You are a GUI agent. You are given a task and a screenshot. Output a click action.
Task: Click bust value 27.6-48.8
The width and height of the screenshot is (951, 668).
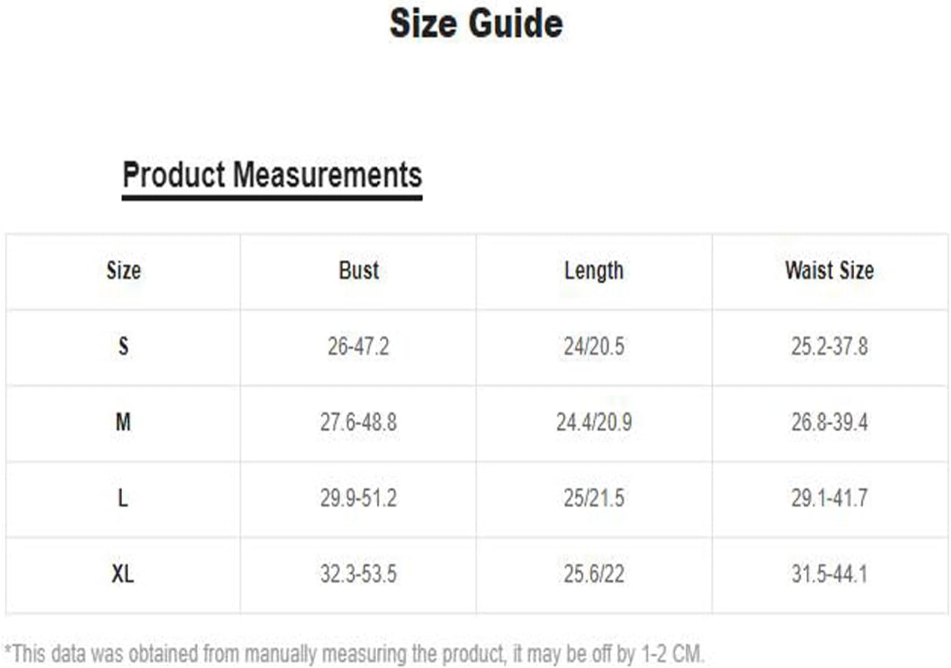click(x=358, y=422)
